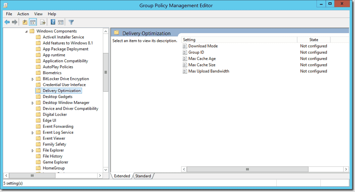
Task: Click the tree pane horizontal scroll left arrow
Action: click(x=6, y=175)
